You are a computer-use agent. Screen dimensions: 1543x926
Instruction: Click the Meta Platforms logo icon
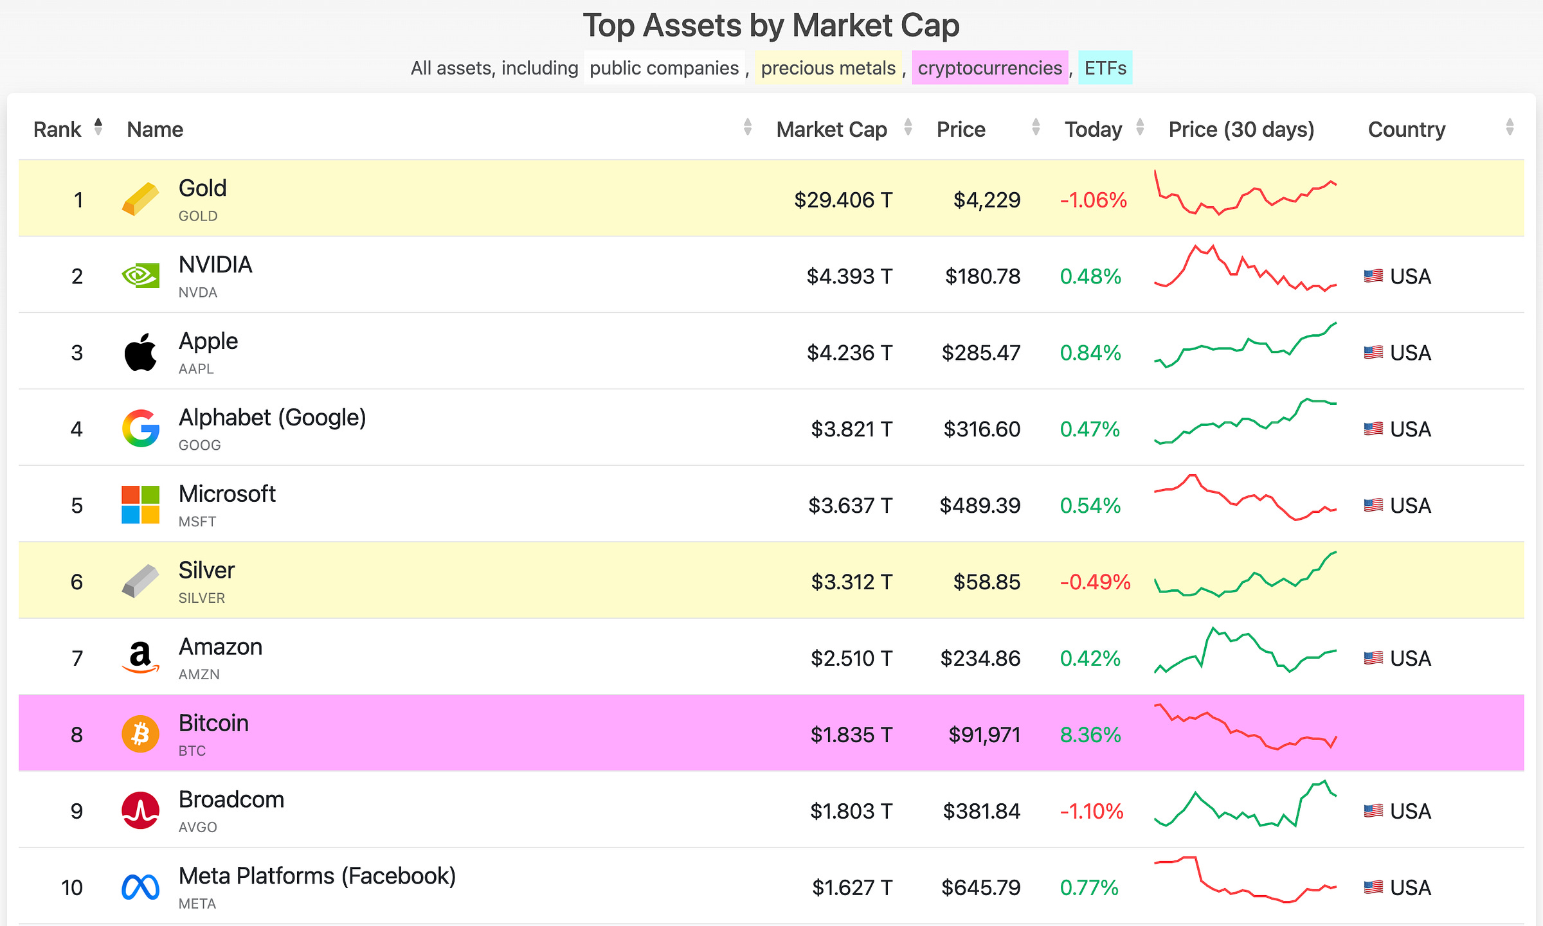(140, 887)
